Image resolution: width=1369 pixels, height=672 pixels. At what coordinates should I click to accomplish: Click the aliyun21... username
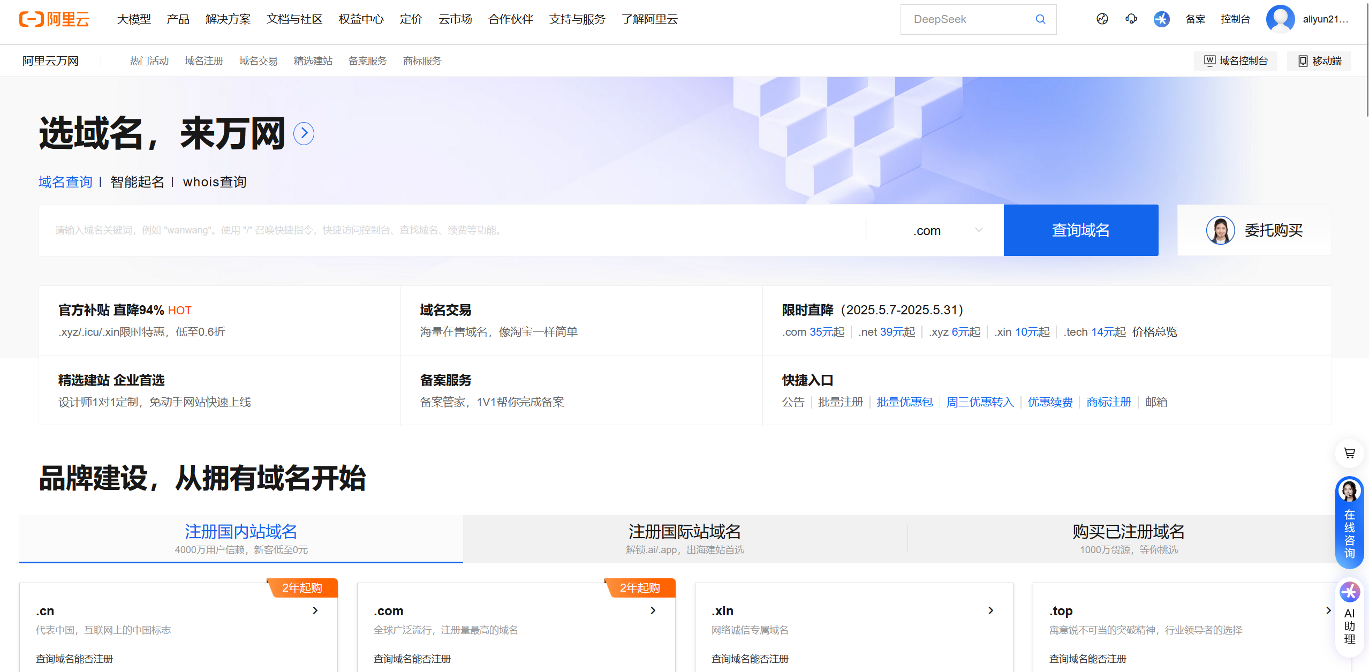1326,19
